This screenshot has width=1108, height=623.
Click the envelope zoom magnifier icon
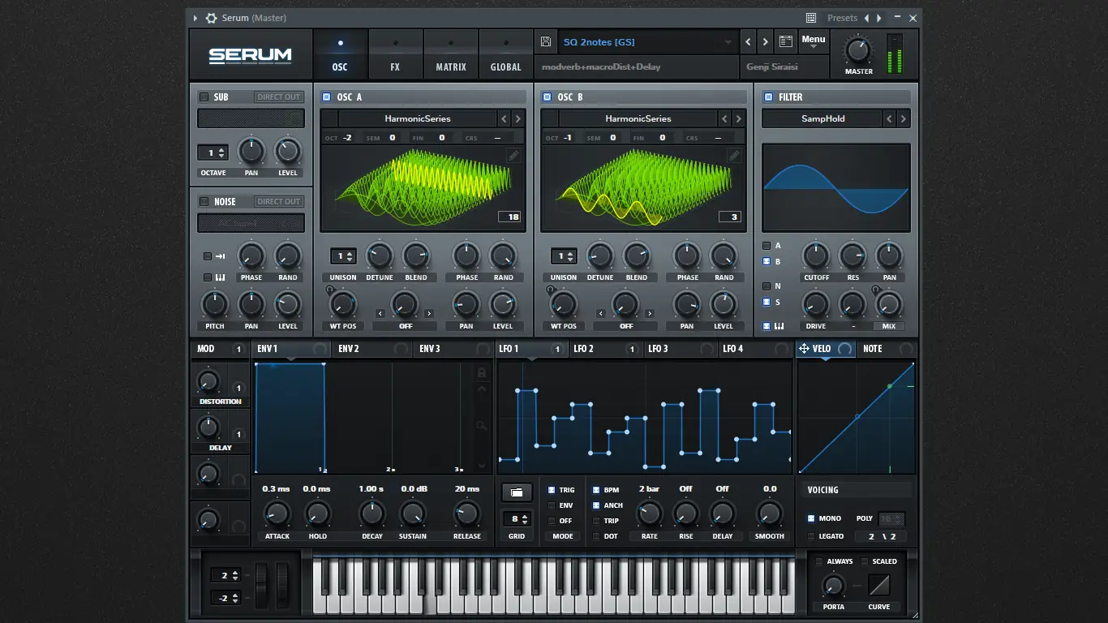[482, 425]
